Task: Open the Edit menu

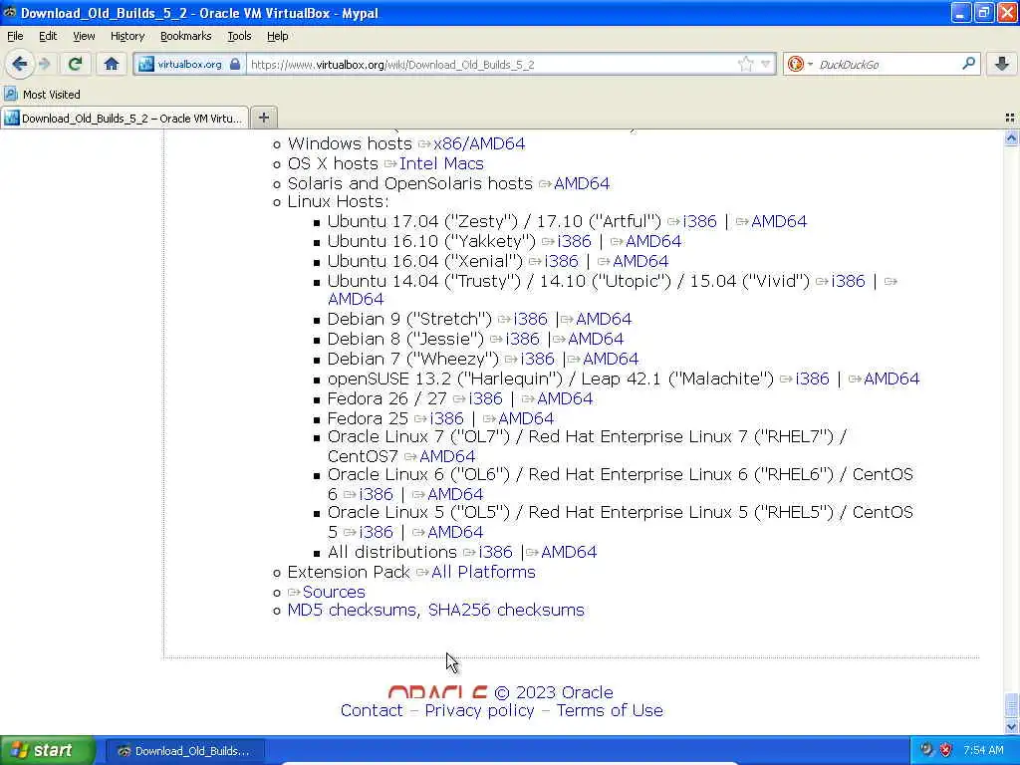Action: pyautogui.click(x=48, y=36)
